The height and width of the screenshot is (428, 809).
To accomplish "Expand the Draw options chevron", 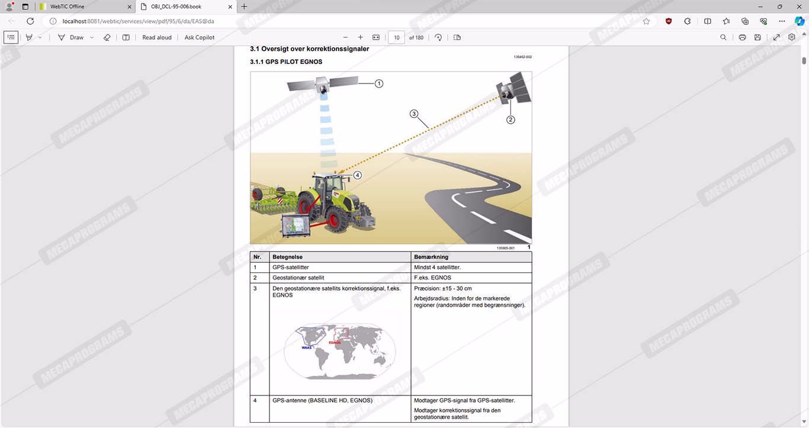I will pos(92,37).
